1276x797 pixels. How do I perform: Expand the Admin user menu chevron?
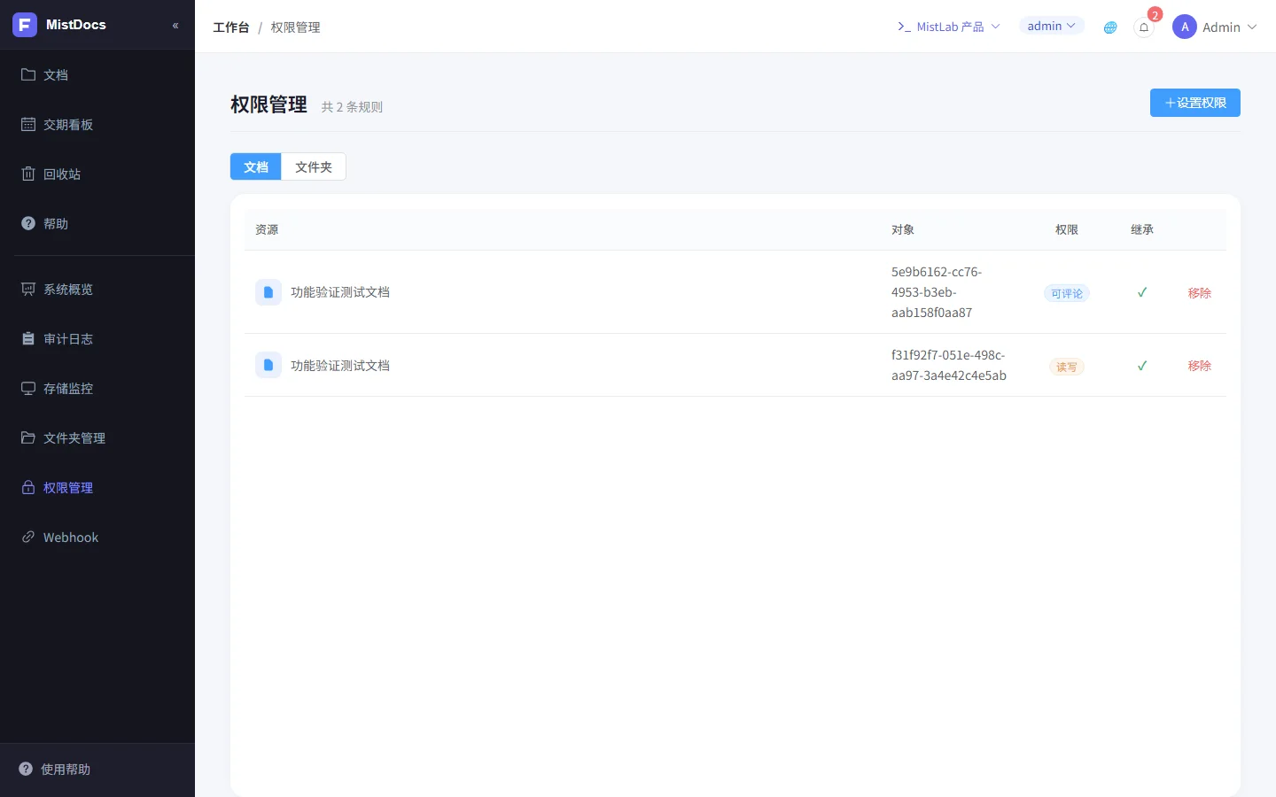[1252, 27]
